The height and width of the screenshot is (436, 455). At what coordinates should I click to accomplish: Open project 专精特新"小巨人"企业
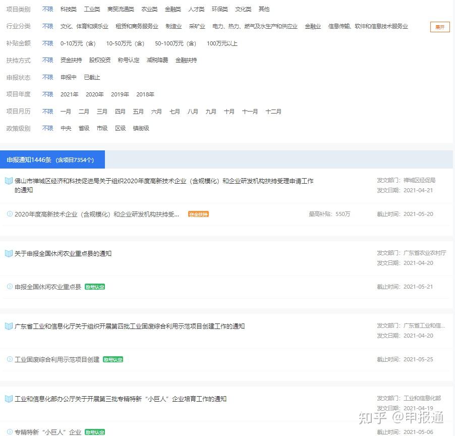tap(48, 432)
